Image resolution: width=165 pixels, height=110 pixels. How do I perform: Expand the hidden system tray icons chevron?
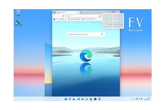coord(131,99)
